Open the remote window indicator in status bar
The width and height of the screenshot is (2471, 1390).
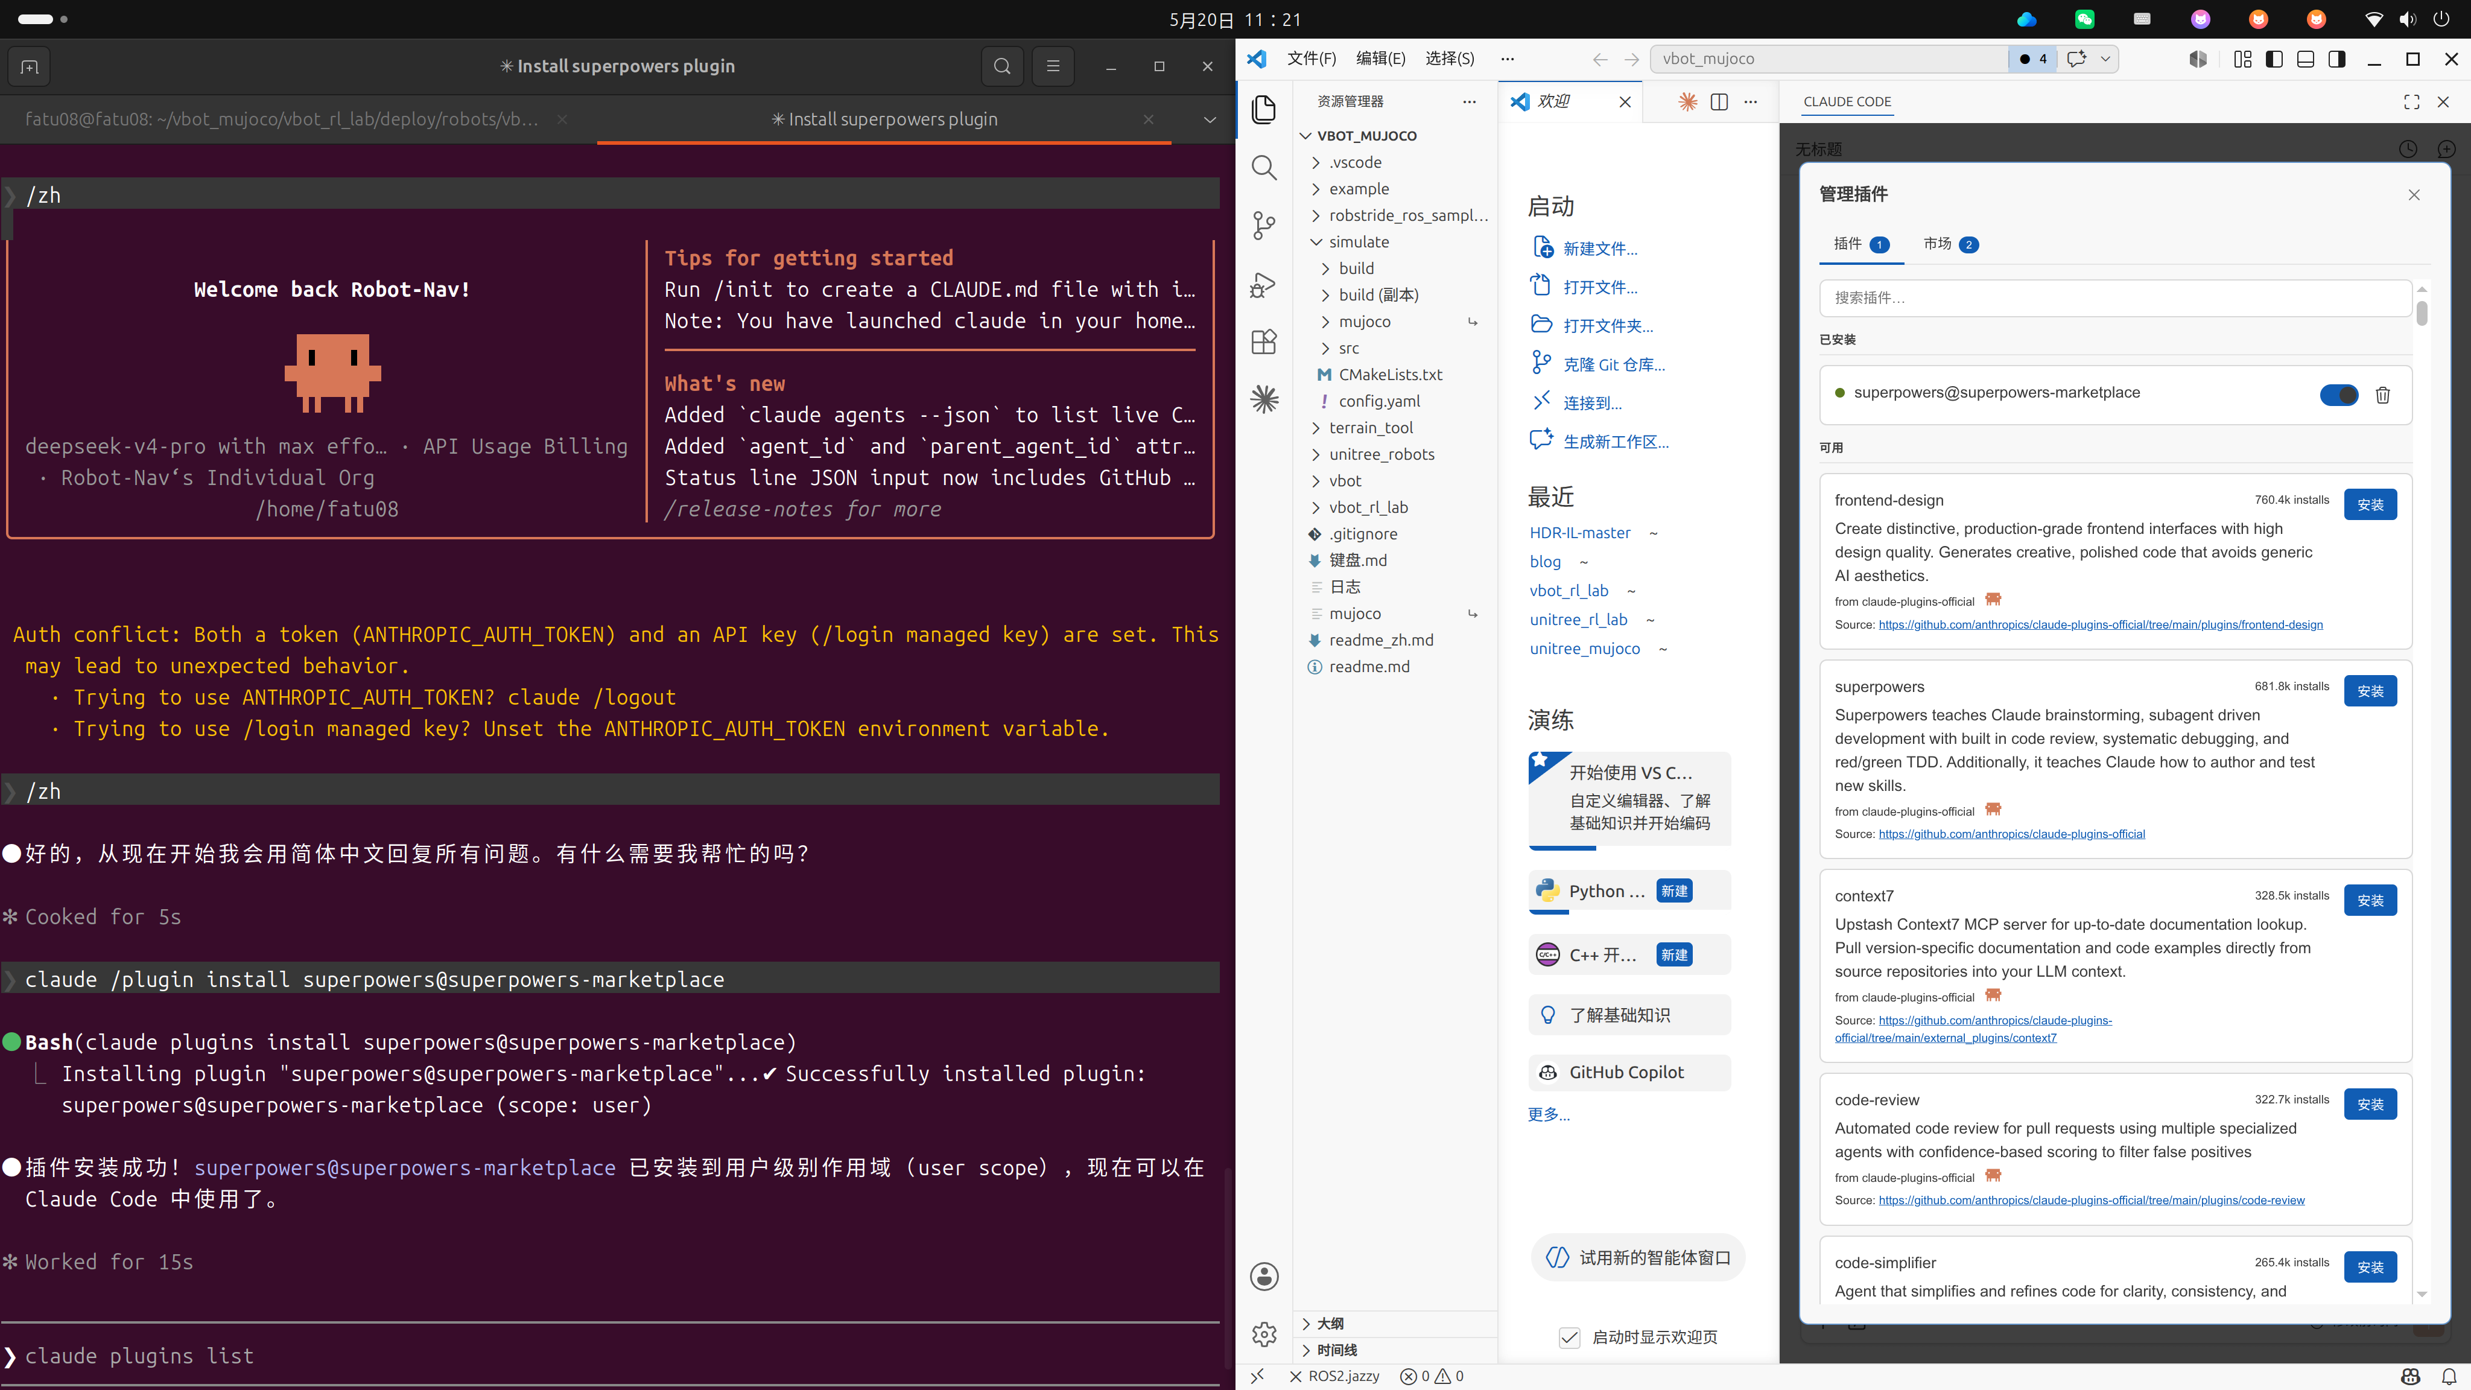(x=1257, y=1377)
